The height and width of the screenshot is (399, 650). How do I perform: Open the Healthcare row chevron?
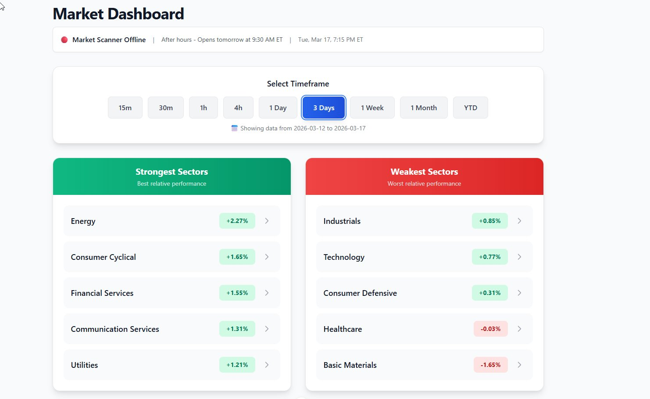pos(519,329)
